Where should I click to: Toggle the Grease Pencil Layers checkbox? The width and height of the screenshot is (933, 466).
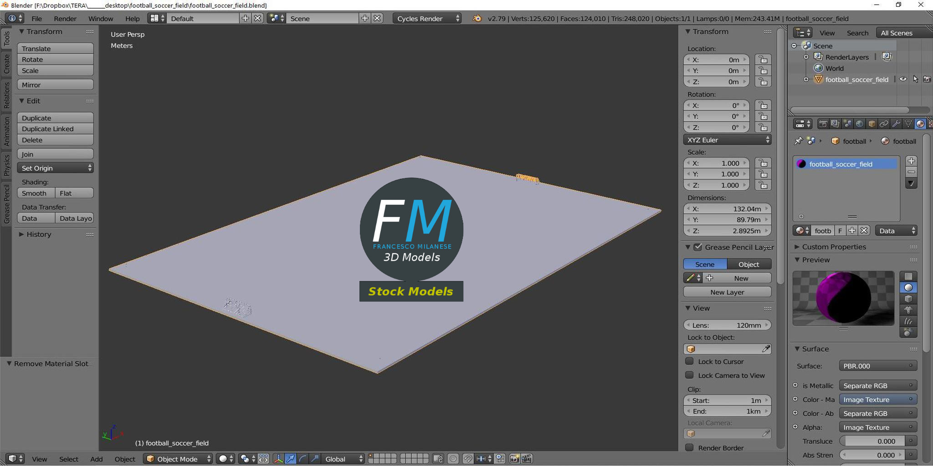point(697,247)
